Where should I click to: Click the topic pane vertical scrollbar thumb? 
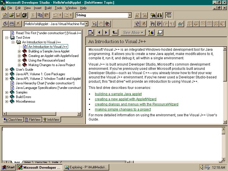(225, 66)
